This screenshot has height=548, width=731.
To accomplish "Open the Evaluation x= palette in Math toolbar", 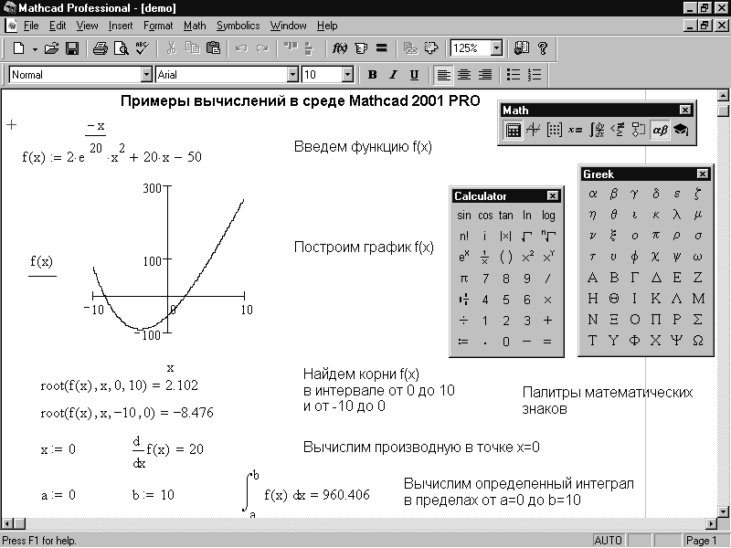I will coord(576,130).
